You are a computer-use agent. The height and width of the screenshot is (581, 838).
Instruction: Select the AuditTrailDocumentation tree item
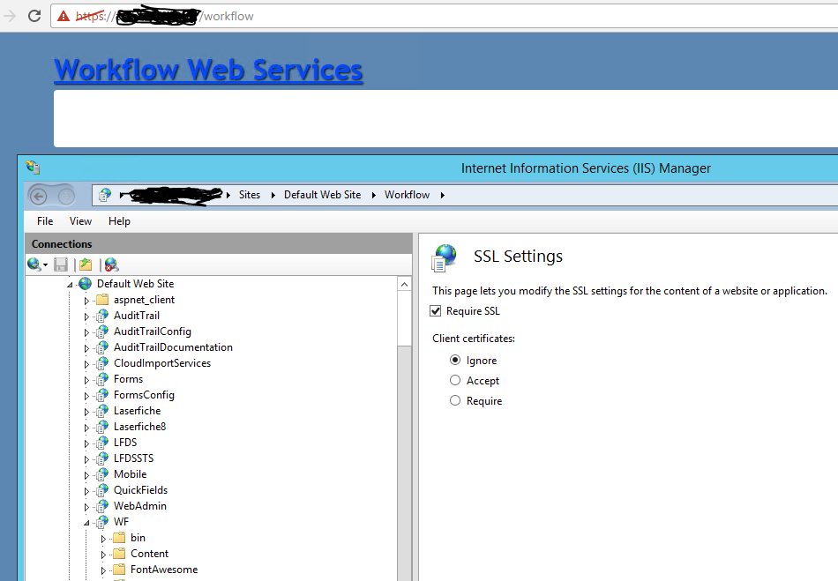click(173, 347)
